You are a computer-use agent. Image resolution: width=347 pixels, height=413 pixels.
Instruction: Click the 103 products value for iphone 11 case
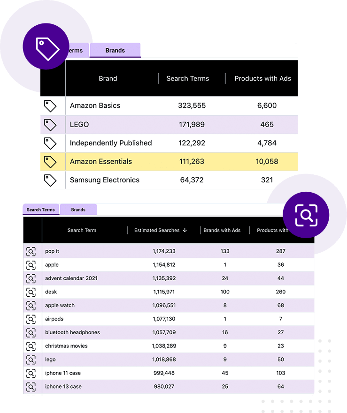tap(280, 373)
